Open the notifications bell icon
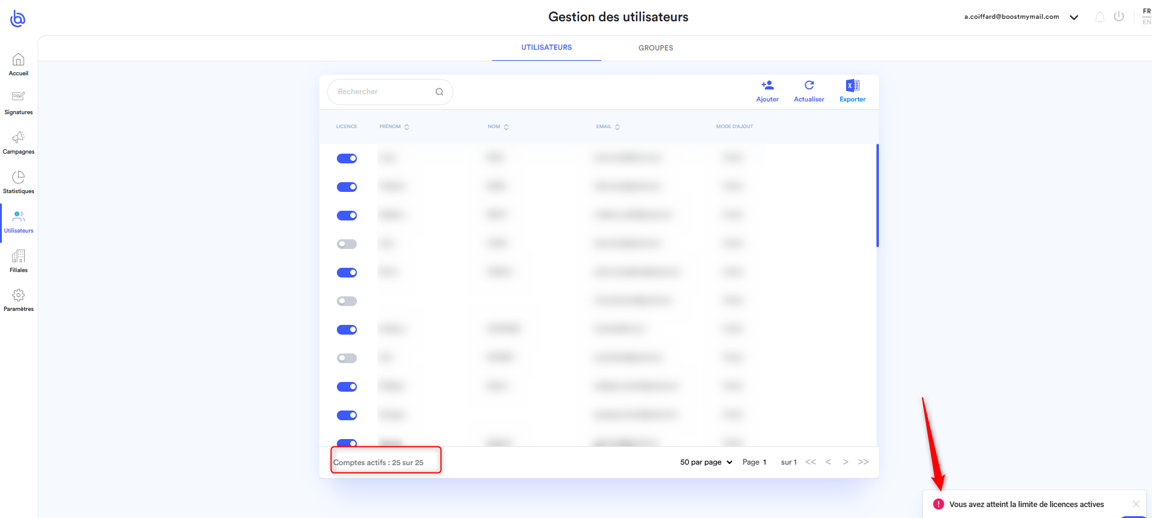This screenshot has width=1152, height=518. [x=1099, y=17]
